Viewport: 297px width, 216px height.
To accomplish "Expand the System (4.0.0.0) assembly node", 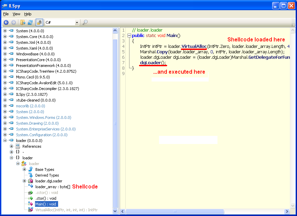I will point(5,31).
